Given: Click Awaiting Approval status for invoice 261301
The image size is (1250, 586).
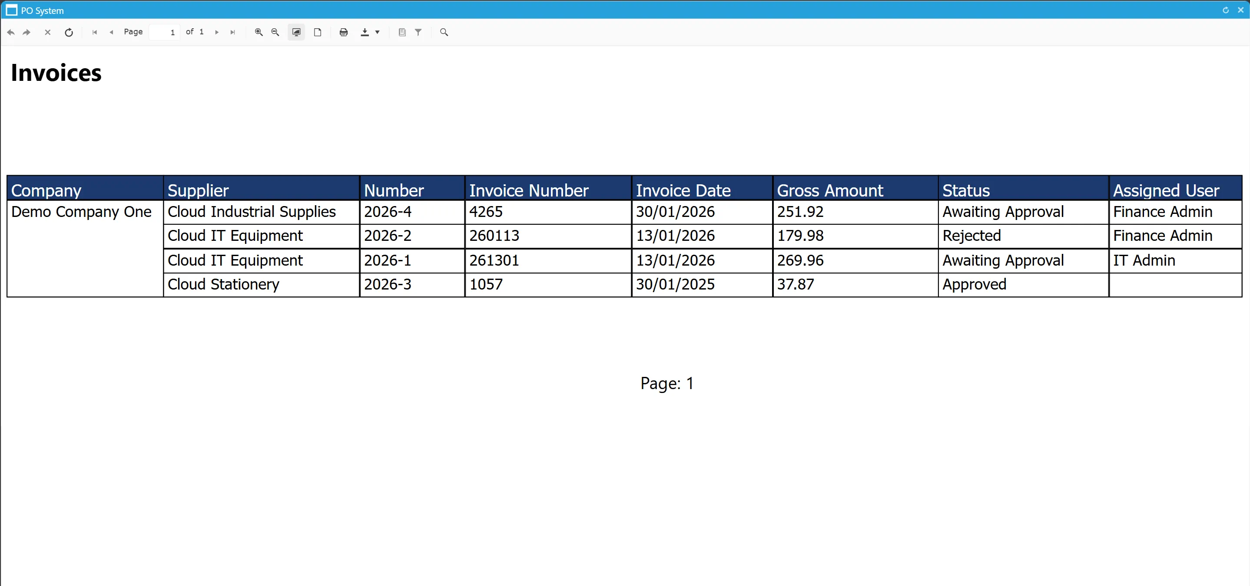Looking at the screenshot, I should click(1023, 261).
